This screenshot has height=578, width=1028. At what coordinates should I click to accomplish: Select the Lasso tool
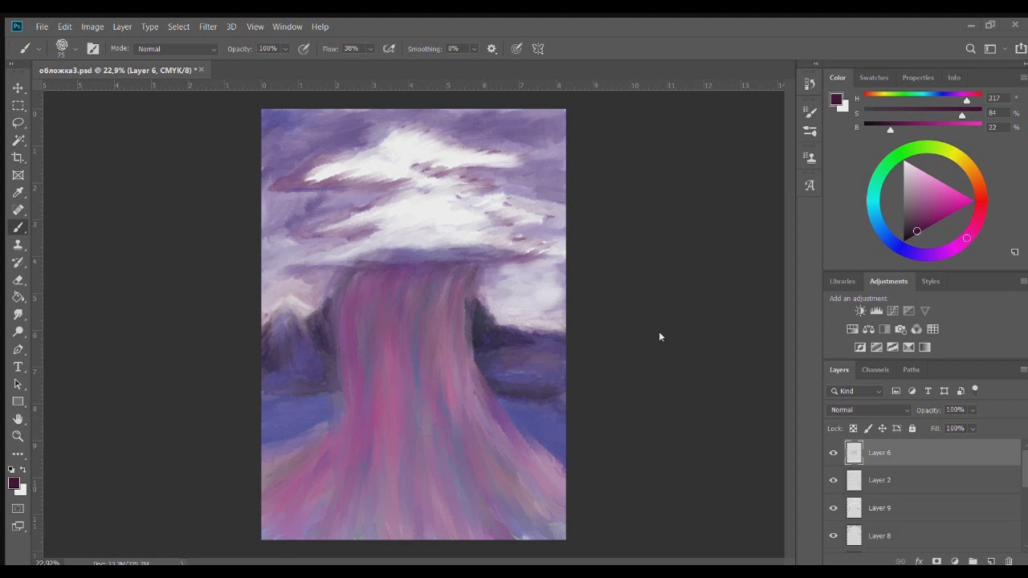[x=18, y=123]
